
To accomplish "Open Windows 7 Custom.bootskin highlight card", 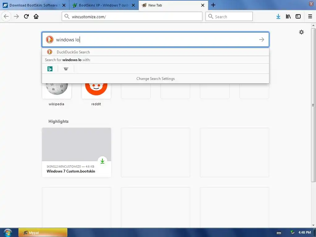I will (77, 152).
